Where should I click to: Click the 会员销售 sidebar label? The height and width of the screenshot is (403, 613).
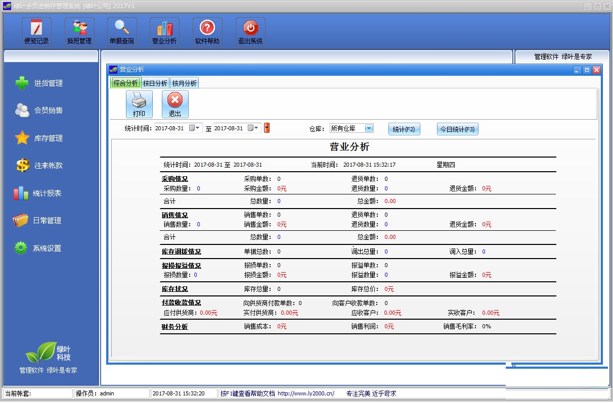(x=49, y=111)
